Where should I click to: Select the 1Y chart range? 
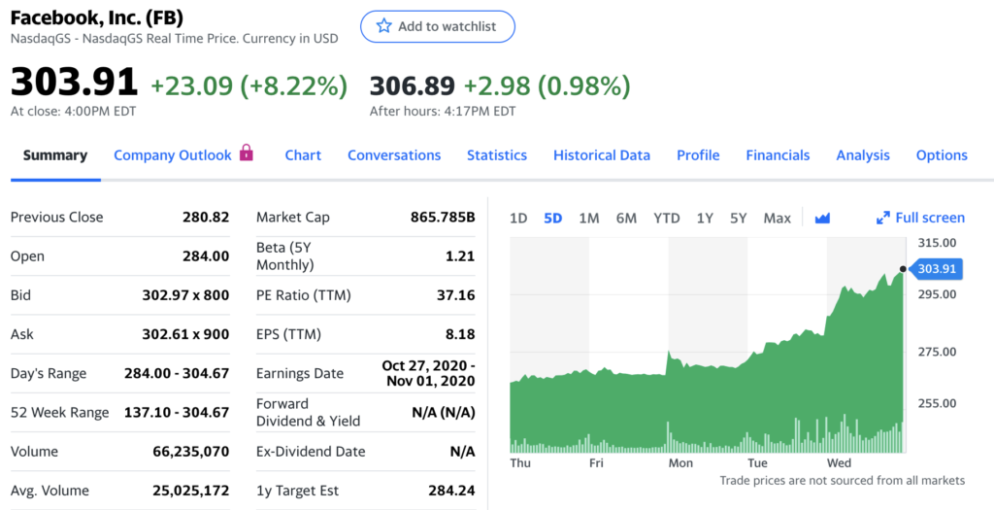pyautogui.click(x=705, y=219)
